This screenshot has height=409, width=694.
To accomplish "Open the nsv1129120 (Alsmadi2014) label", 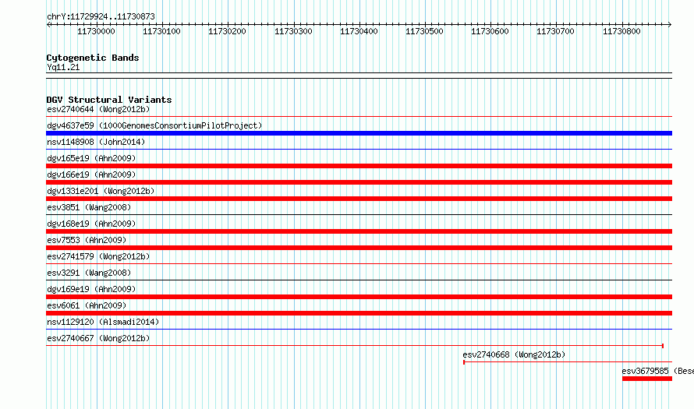I will click(103, 322).
